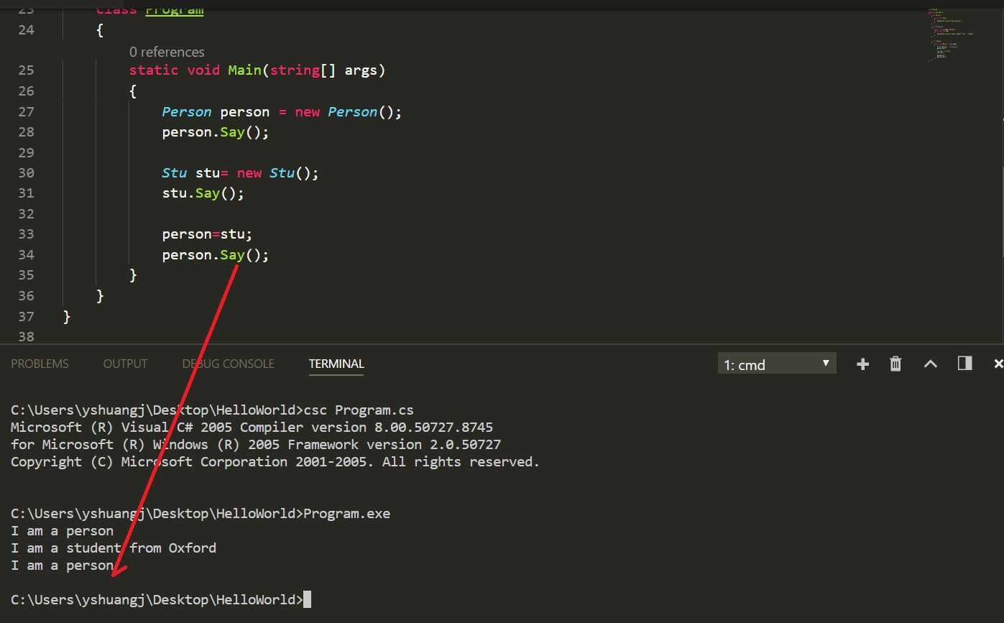Open the DEBUG CONSOLE tab
Image resolution: width=1004 pixels, height=623 pixels.
point(228,364)
